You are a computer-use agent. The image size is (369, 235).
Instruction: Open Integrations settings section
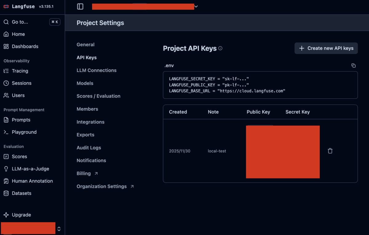tap(90, 122)
